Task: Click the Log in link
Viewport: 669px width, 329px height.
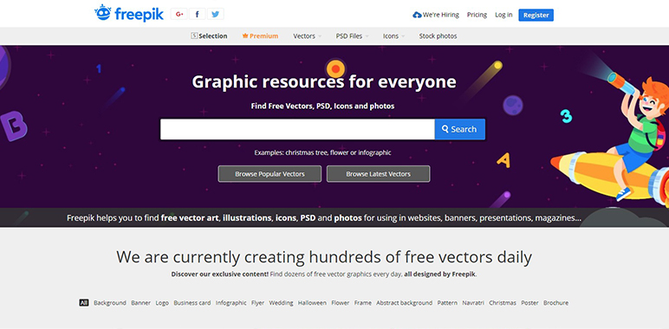Action: 503,15
